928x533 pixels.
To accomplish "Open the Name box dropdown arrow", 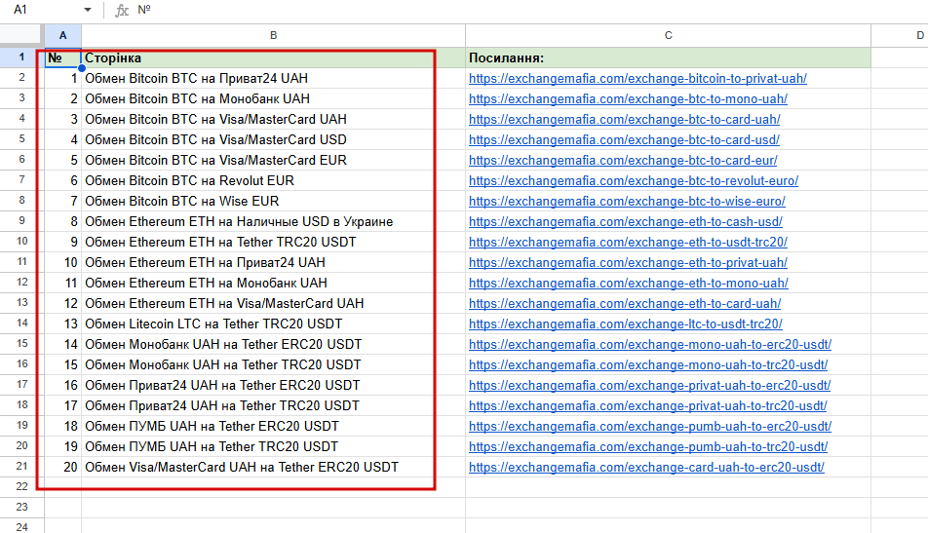I will 88,10.
